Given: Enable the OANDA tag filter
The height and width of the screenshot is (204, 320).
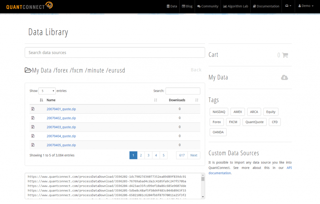Looking at the screenshot, I should pyautogui.click(x=218, y=132).
